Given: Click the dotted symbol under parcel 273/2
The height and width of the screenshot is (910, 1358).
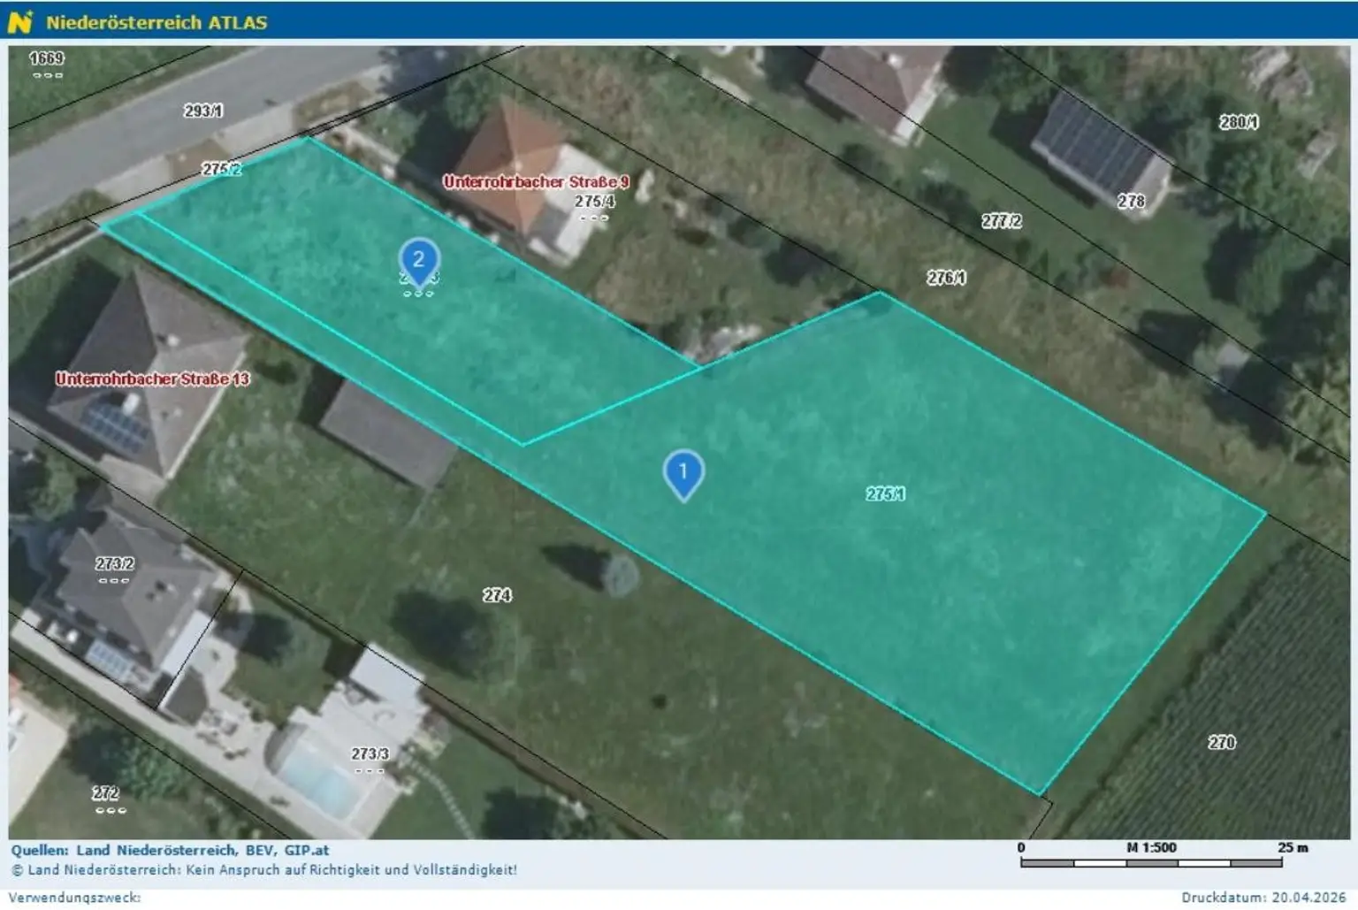Looking at the screenshot, I should tap(114, 579).
